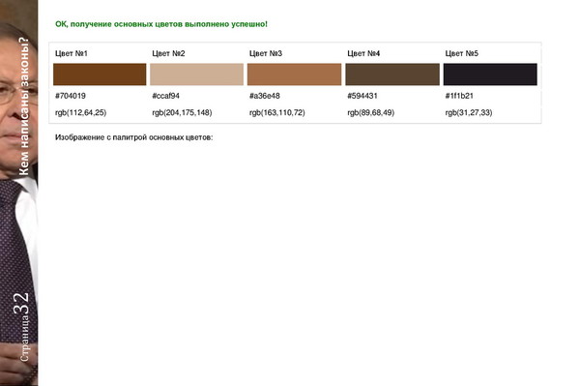Select the near-black Цвет №5 swatch
Viewport: 580px width, 386px height.
(490, 74)
